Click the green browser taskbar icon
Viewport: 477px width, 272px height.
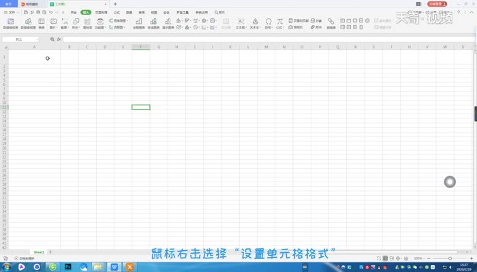tap(52, 267)
